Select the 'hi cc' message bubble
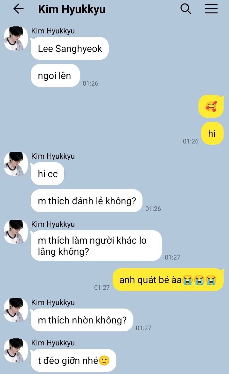Screen dimensions: 229x374 click(x=47, y=174)
